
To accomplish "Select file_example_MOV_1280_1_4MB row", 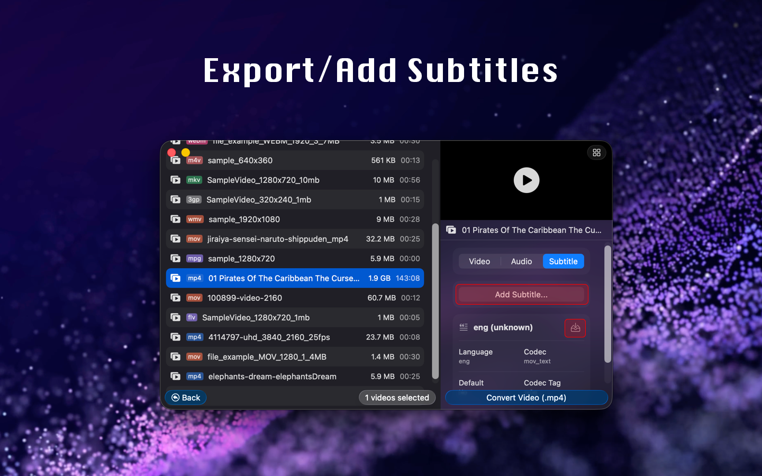I will point(295,356).
